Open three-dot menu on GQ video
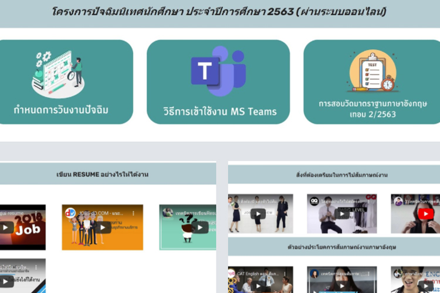 pos(368,202)
